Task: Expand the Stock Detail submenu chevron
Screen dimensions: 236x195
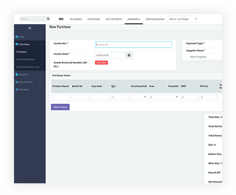Action: [40, 82]
